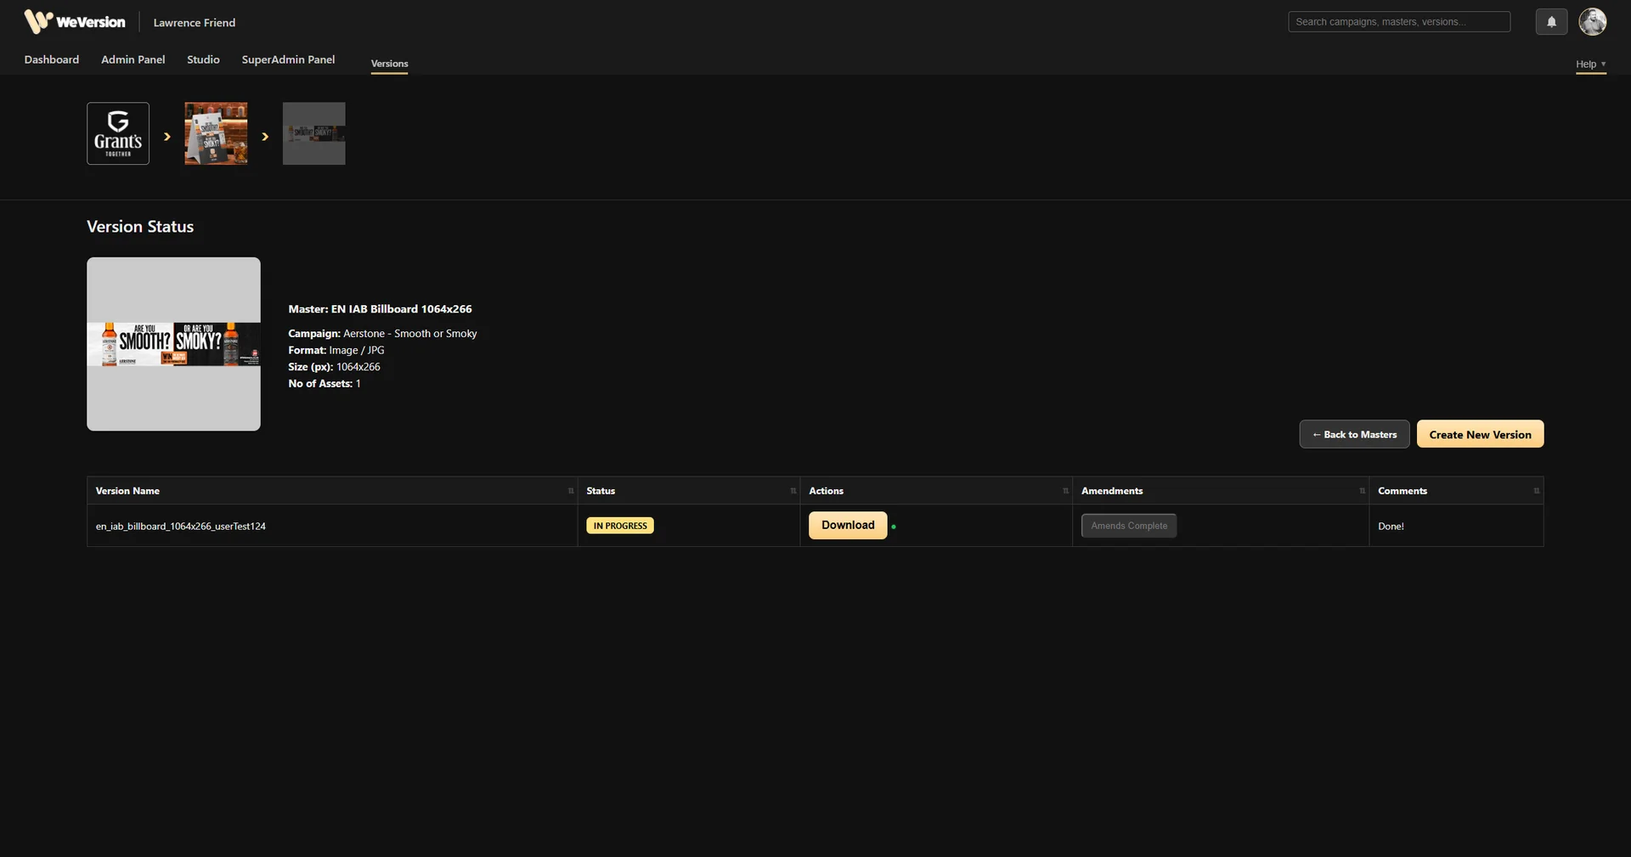Open the SuperAdmin Panel
This screenshot has width=1631, height=857.
pos(288,59)
